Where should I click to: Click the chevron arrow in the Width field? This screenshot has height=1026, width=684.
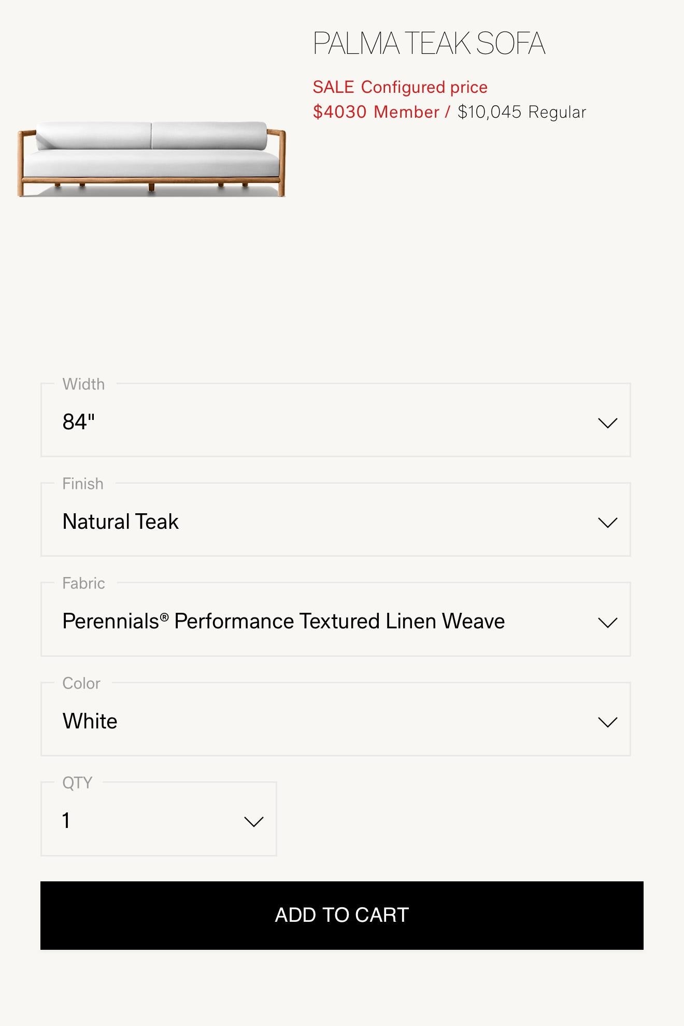point(607,423)
